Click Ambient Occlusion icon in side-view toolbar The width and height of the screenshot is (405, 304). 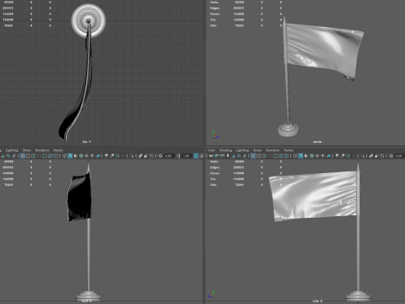(x=337, y=155)
